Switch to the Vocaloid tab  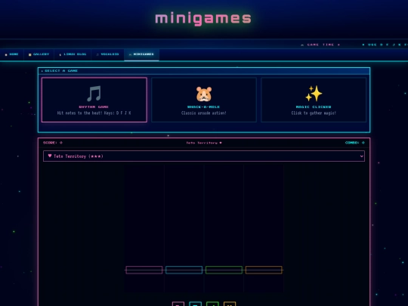[x=108, y=54]
